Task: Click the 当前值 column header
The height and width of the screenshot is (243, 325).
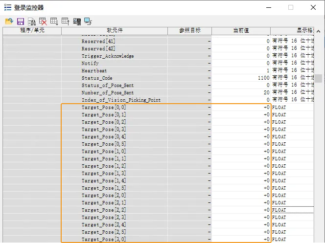Action: pos(241,31)
